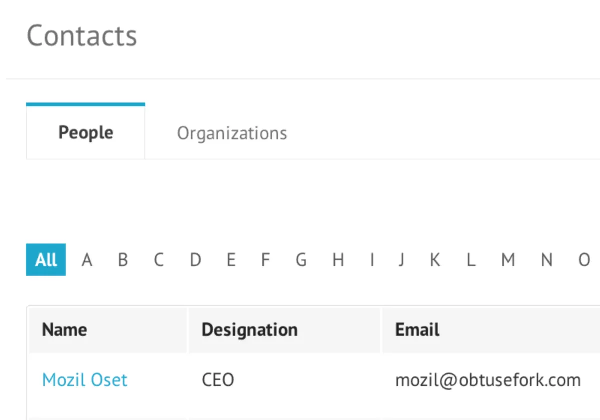
Task: Filter contacts by letter H
Action: 338,260
